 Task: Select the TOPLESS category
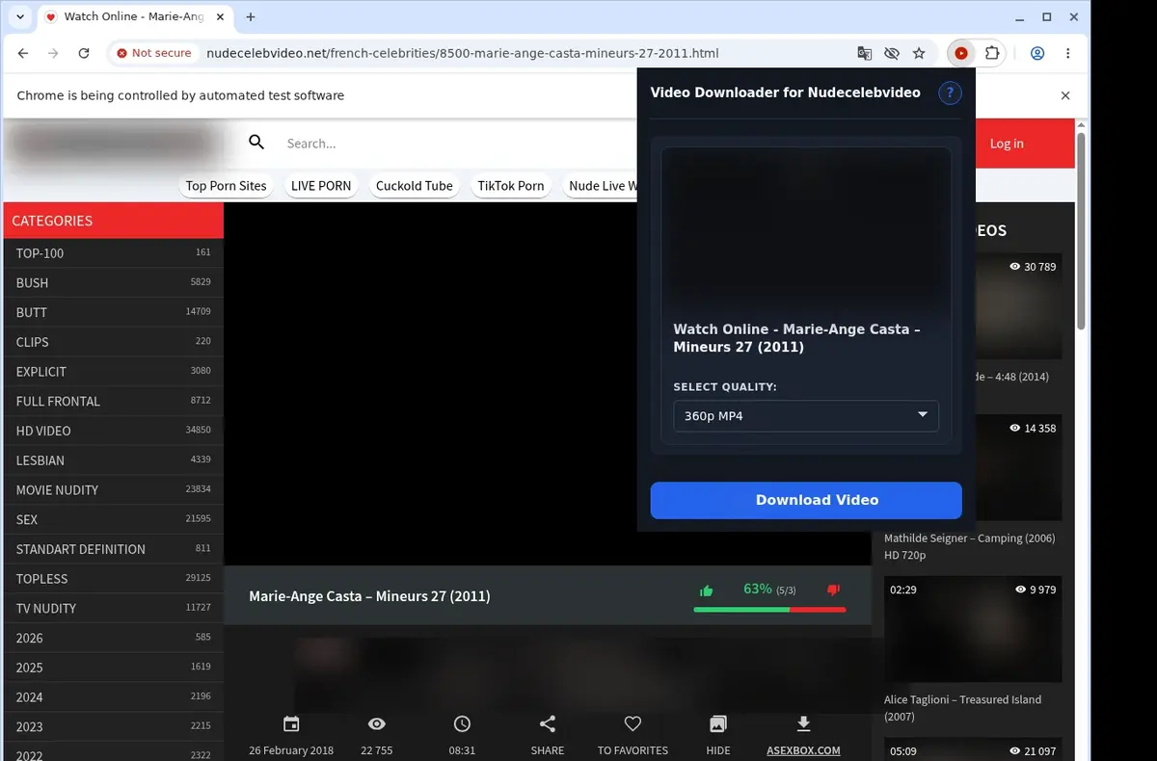pos(113,579)
